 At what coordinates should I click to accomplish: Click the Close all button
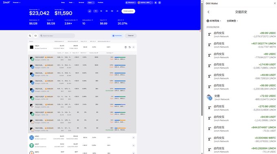pos(131,36)
